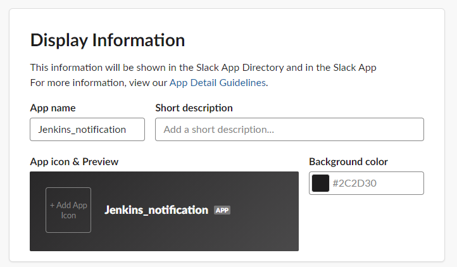Click the dark preview banner's empty right side
Image resolution: width=457 pixels, height=267 pixels.
pos(264,211)
